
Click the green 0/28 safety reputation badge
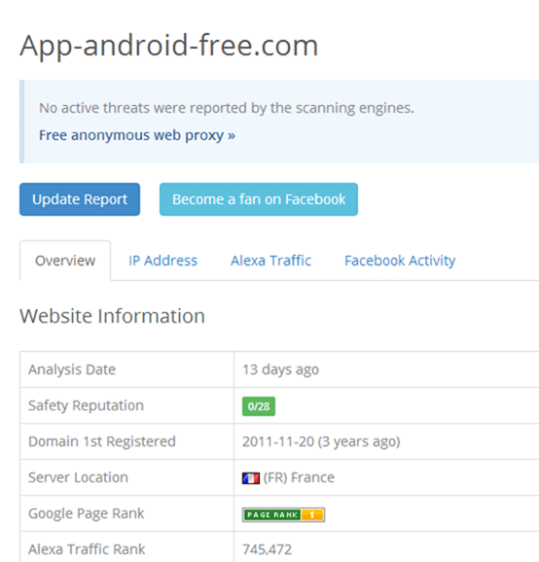click(259, 406)
